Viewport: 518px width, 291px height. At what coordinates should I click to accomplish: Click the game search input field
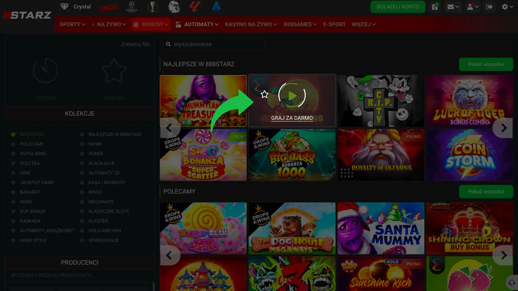214,44
